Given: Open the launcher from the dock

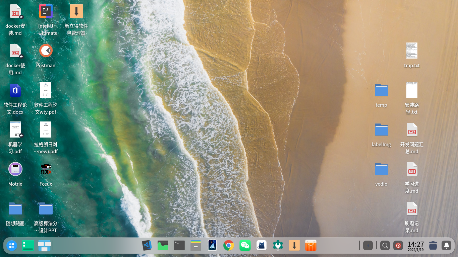Looking at the screenshot, I should 12,246.
